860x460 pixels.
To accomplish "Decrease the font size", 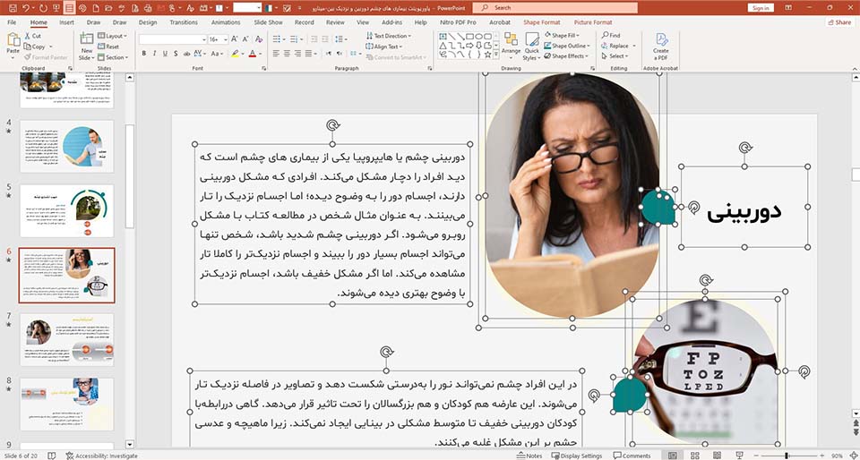I will (245, 39).
